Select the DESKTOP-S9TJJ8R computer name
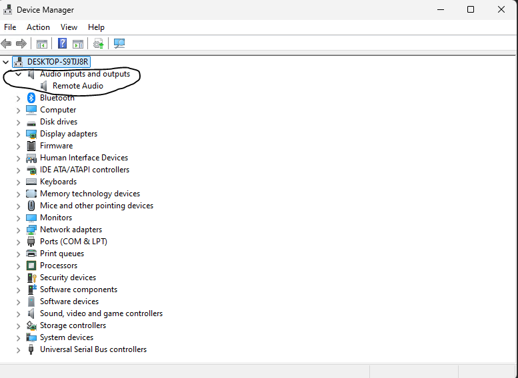 pos(57,62)
